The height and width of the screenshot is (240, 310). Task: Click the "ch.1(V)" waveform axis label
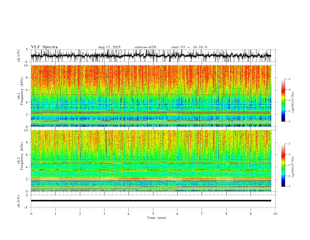[19, 56]
